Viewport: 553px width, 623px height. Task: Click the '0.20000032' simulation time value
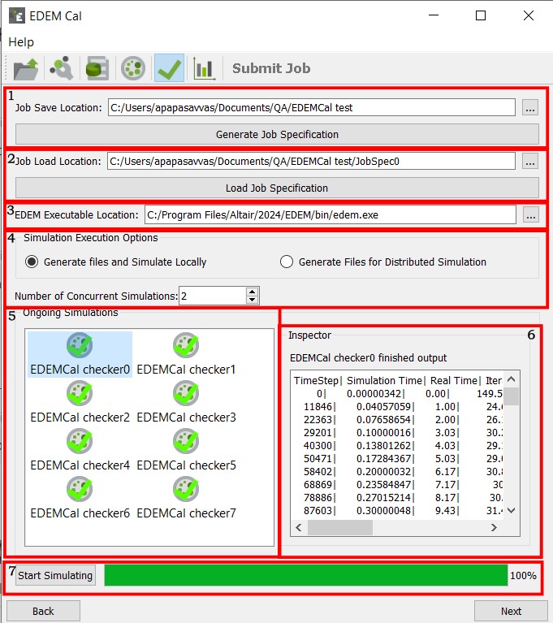coord(383,472)
